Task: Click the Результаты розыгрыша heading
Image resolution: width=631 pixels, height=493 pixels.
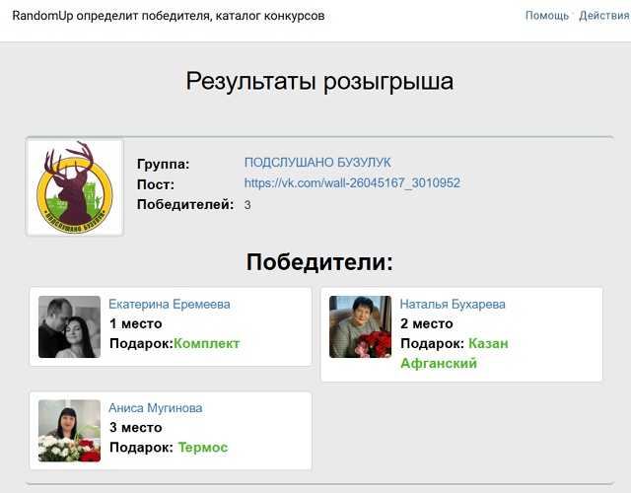Action: click(319, 81)
